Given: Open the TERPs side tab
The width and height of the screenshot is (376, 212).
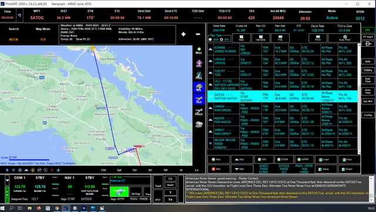Looking at the screenshot, I should [x=368, y=70].
